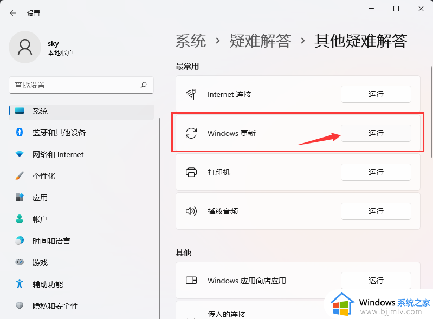Image resolution: width=433 pixels, height=319 pixels.
Task: Click the search magnifier icon
Action: 144,85
